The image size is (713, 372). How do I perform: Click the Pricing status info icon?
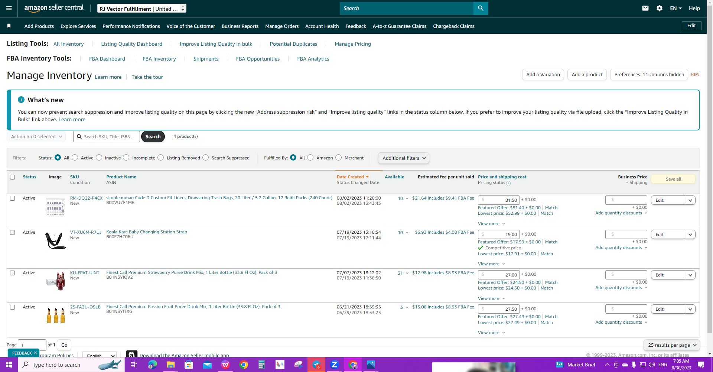coord(508,183)
